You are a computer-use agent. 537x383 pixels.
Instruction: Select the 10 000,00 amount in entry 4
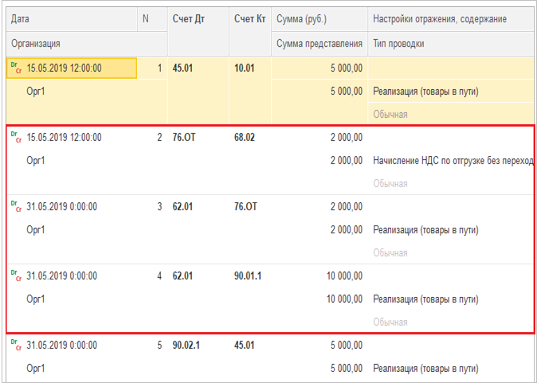pos(338,276)
